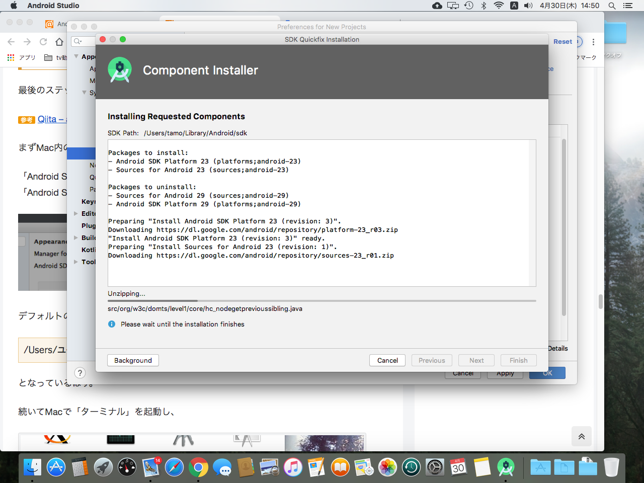Screen dimensions: 644x483
Task: Open the Android Studio menu
Action: (53, 6)
